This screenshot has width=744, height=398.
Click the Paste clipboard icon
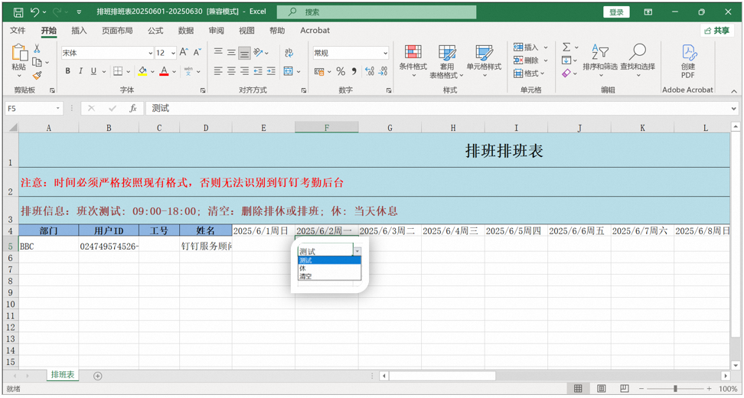click(x=19, y=53)
